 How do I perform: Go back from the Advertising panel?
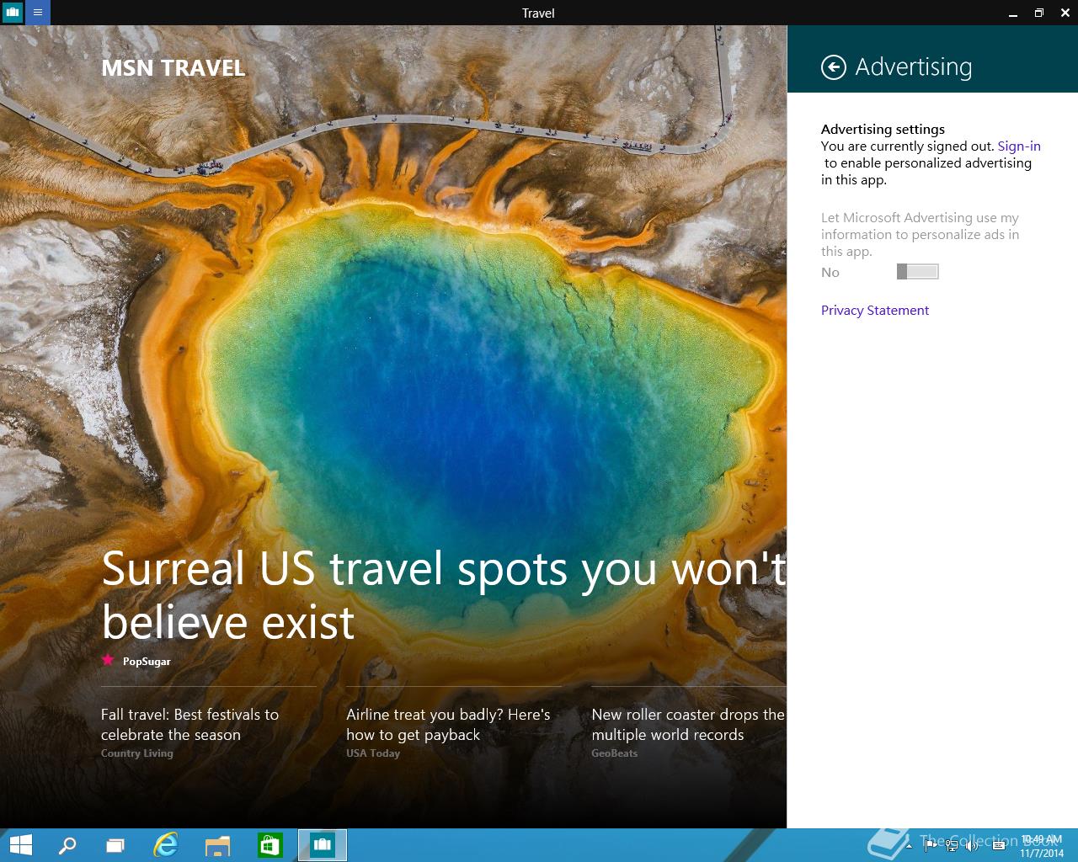(833, 67)
